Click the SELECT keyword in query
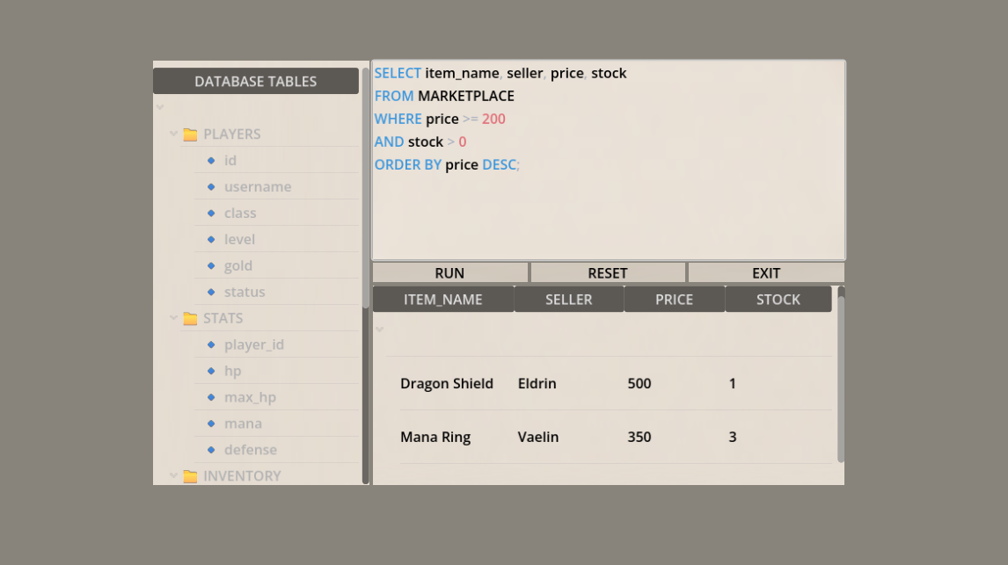Image resolution: width=1008 pixels, height=565 pixels. click(398, 73)
